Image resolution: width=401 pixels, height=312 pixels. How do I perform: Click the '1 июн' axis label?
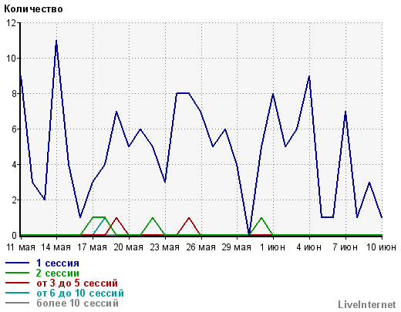[273, 247]
